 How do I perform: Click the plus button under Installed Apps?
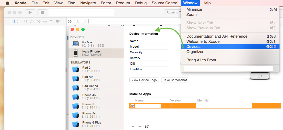[x=133, y=127]
